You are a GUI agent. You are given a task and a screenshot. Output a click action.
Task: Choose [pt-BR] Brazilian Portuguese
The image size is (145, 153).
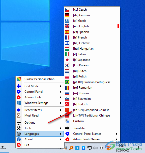[x=92, y=82]
